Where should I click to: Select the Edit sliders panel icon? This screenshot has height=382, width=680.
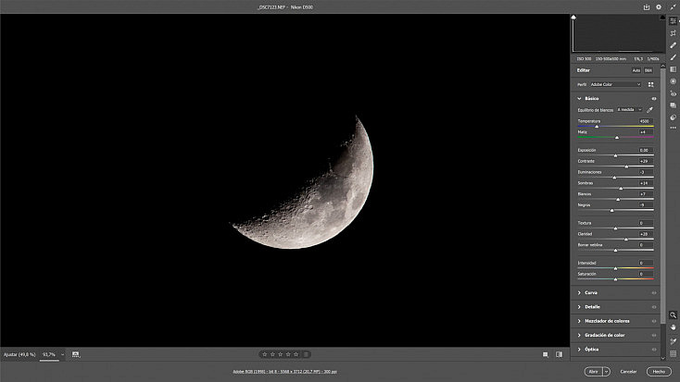point(673,20)
